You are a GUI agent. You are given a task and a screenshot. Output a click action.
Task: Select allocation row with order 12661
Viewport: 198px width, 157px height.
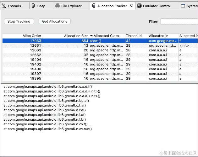click(x=100, y=45)
